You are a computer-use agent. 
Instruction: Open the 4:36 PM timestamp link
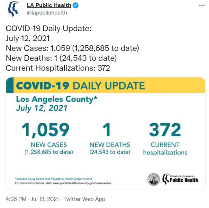(16, 199)
